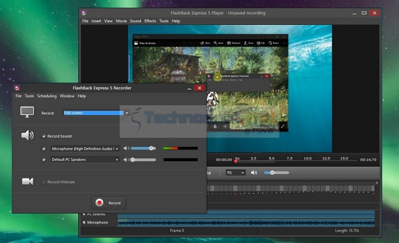Open Player Effects menu

coord(150,21)
